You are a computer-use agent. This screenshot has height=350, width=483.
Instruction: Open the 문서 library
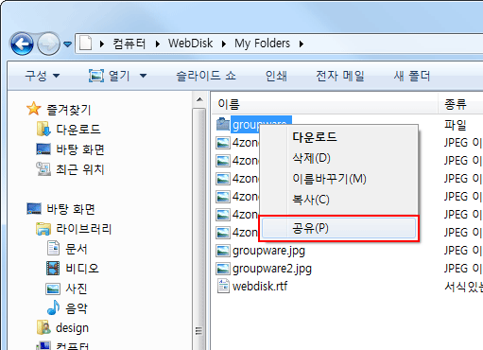[76, 249]
